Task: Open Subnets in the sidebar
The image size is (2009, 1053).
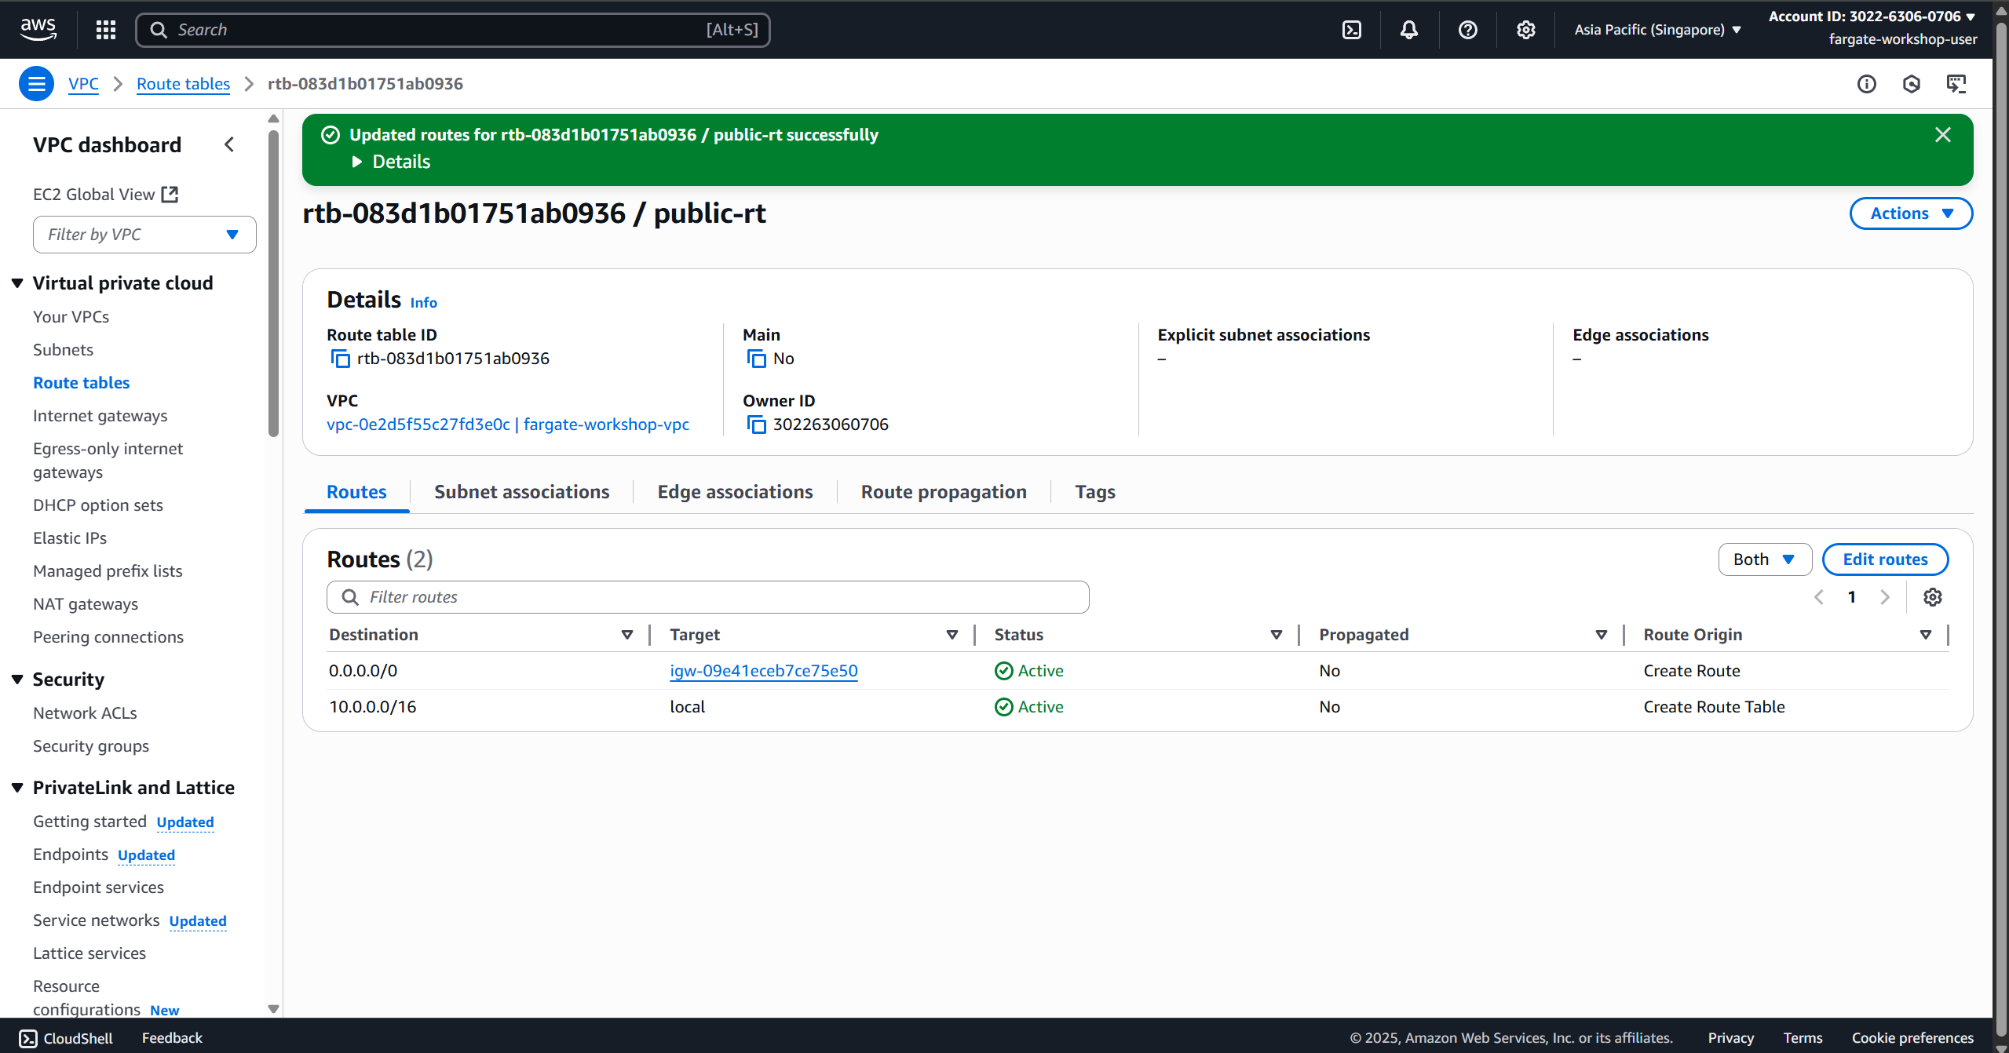Action: (63, 350)
